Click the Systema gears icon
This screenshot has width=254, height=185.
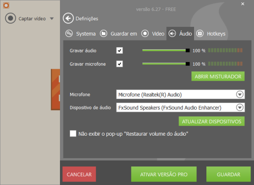click(x=69, y=33)
